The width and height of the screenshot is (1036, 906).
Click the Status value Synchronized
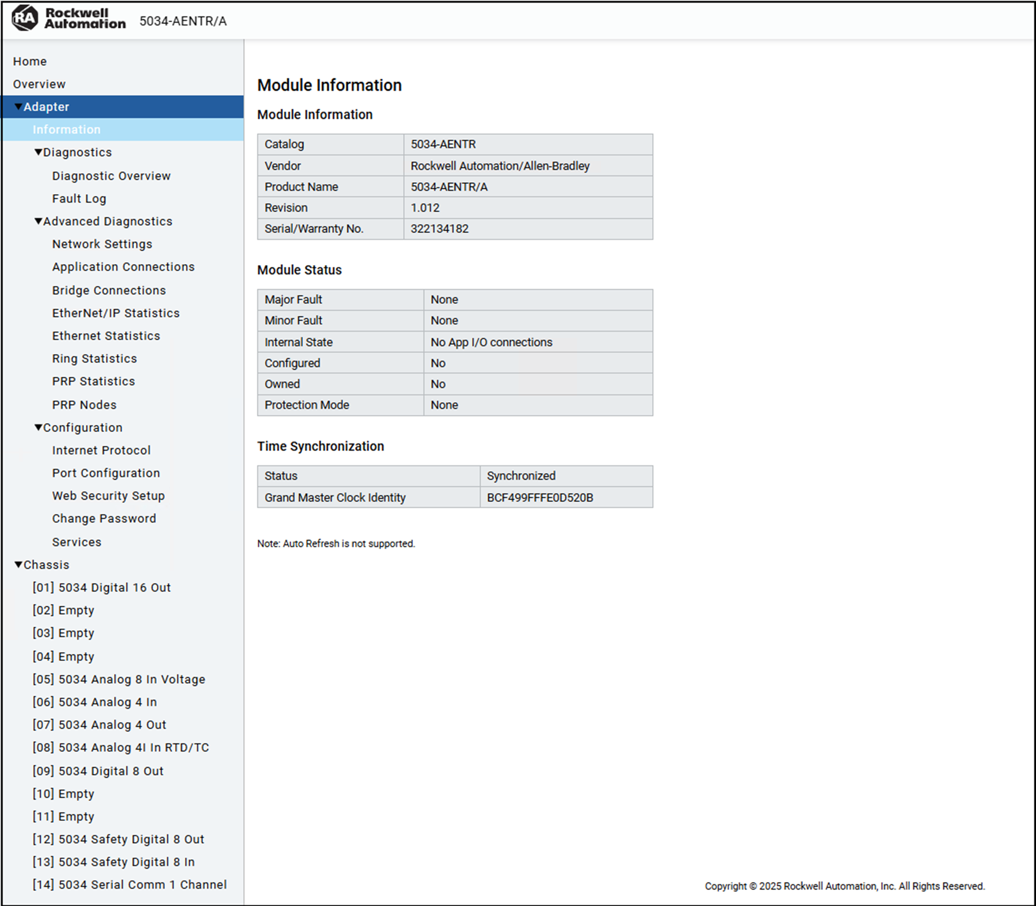(x=521, y=476)
